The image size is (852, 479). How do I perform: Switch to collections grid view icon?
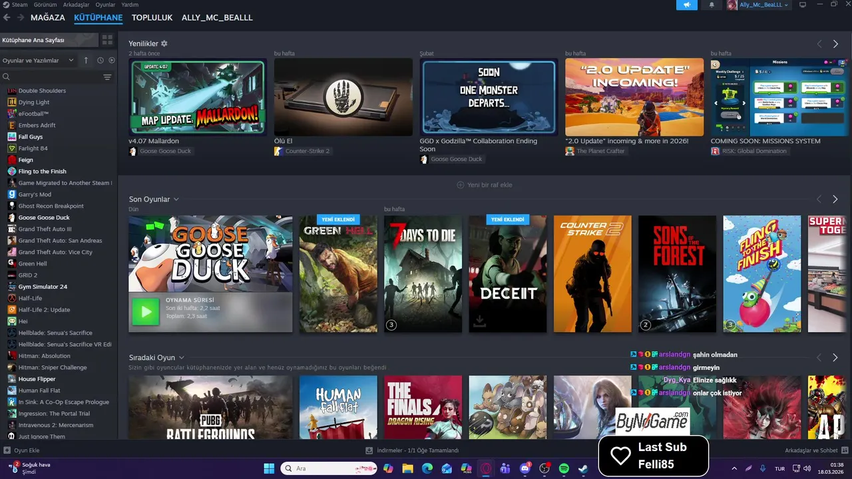(107, 40)
